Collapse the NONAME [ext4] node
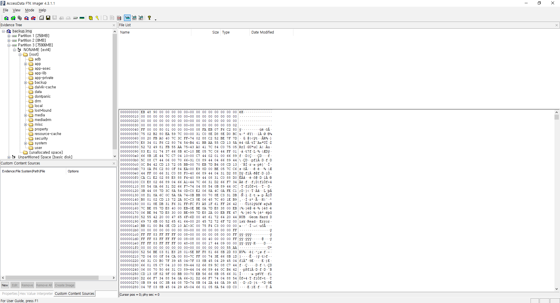560x303 pixels. click(15, 50)
